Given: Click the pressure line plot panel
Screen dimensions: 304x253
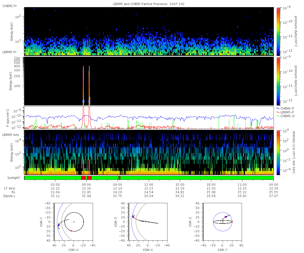Looking at the screenshot, I should coord(149,118).
